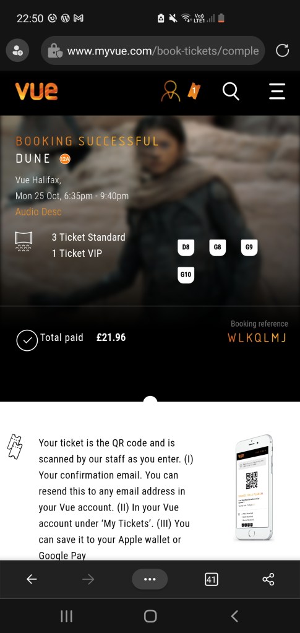Tap the browser profile add icon
The height and width of the screenshot is (633, 300).
17,51
